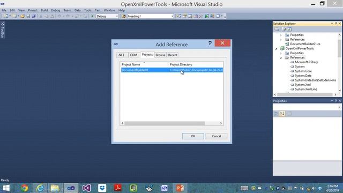This screenshot has width=343, height=193.
Task: Expand the top Properties node in Solution Explorer
Action: 281,35
